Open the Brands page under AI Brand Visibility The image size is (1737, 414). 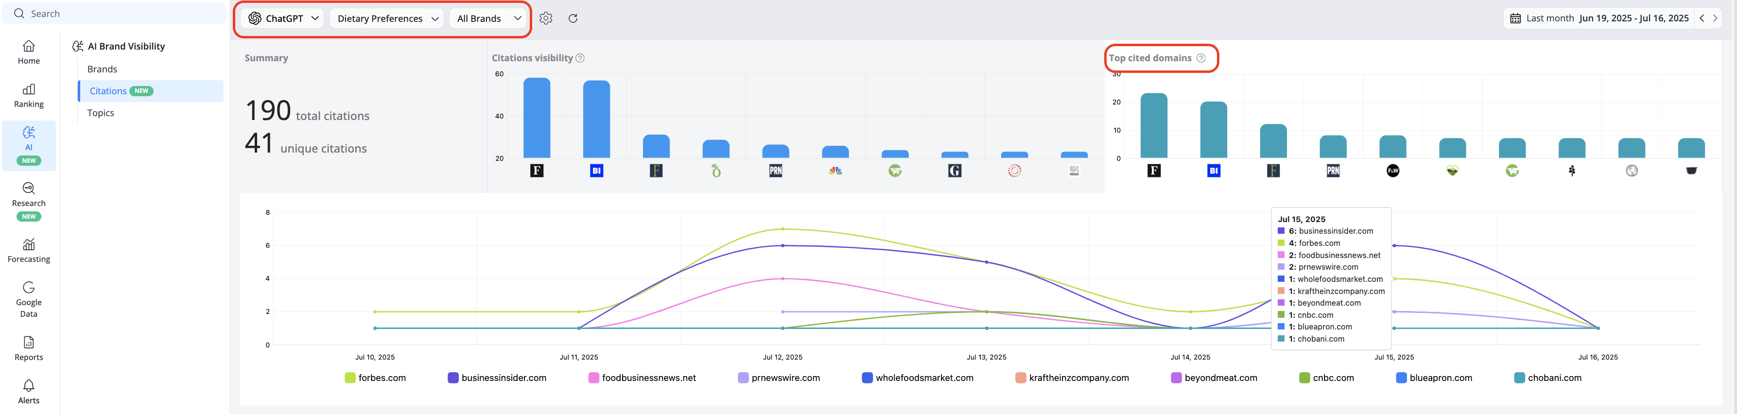(x=103, y=69)
